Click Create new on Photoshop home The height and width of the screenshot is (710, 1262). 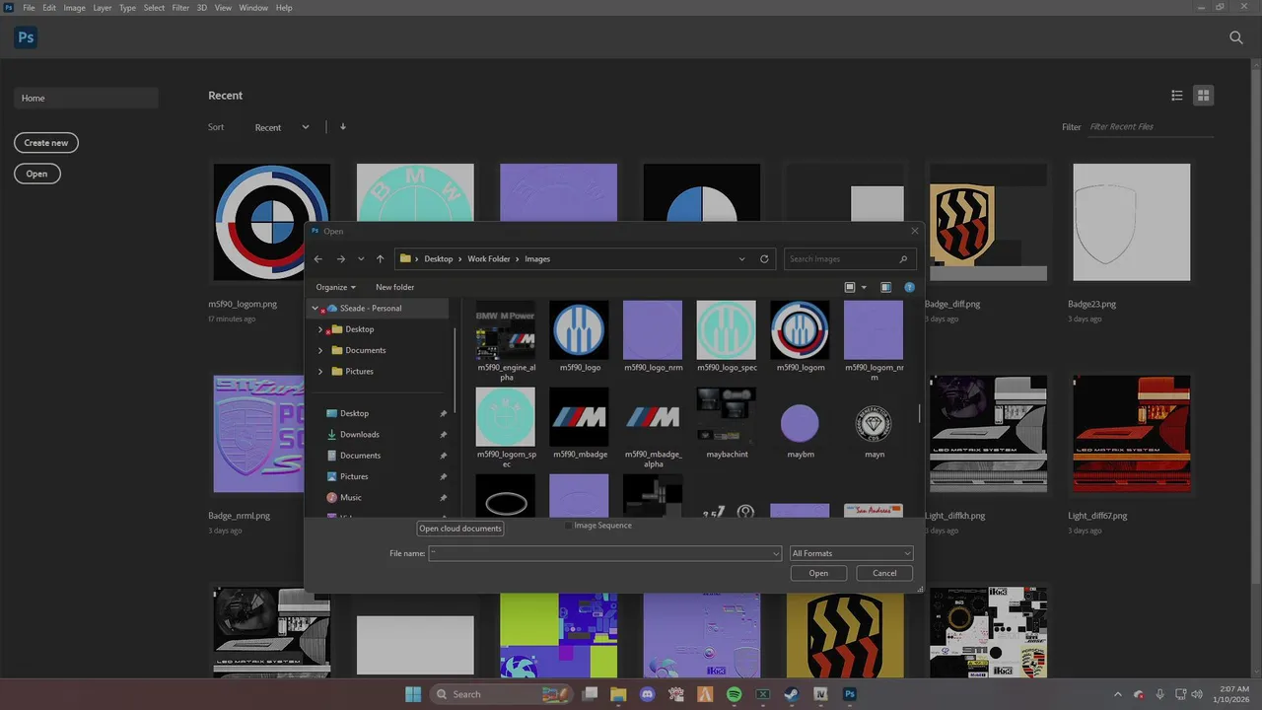click(46, 143)
